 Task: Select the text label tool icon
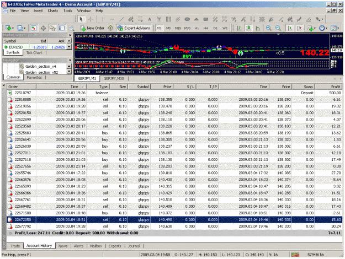pyautogui.click(x=150, y=19)
